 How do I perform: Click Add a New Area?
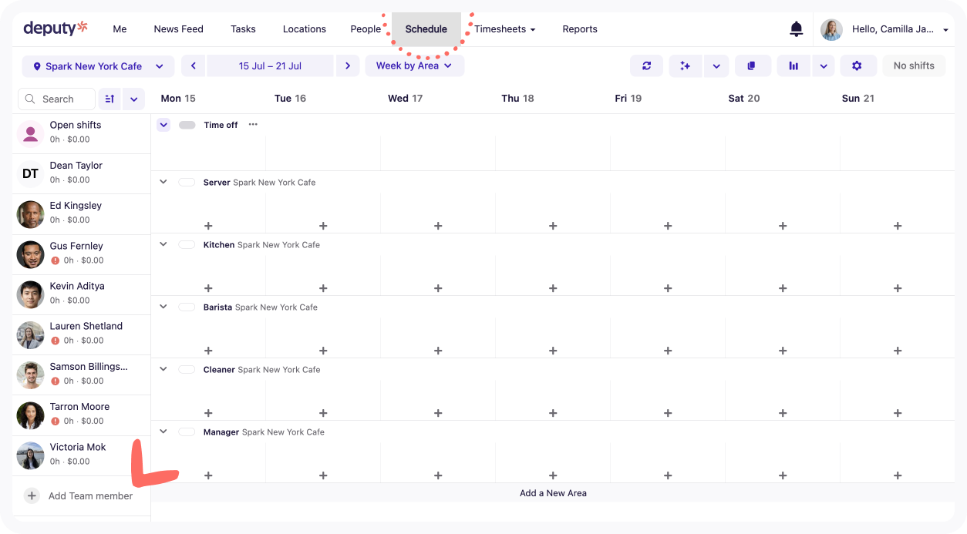click(x=553, y=492)
